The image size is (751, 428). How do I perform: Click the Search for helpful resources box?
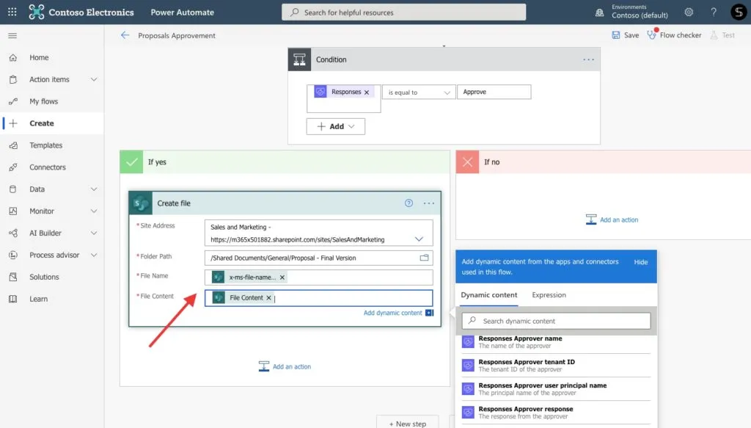pos(404,12)
